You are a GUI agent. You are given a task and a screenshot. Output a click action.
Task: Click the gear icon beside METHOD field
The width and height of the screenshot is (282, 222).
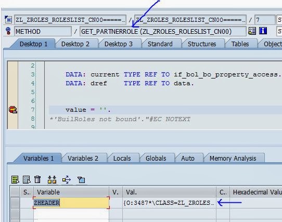tap(8, 31)
